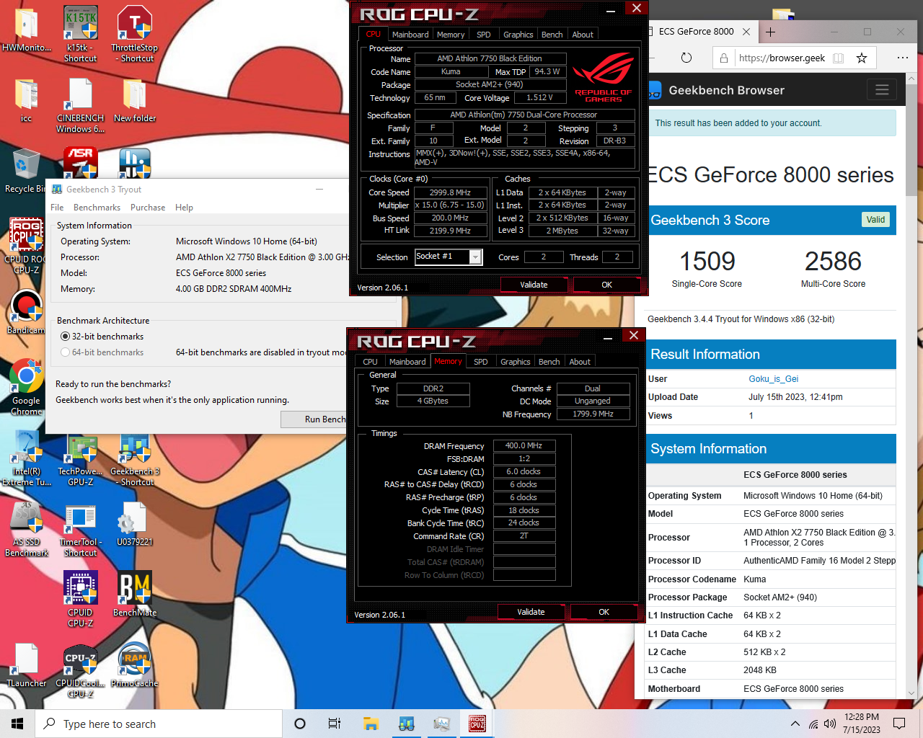Open the CPUIDCool CPU-Z desktop icon
Screen dimensions: 923x738
80,670
